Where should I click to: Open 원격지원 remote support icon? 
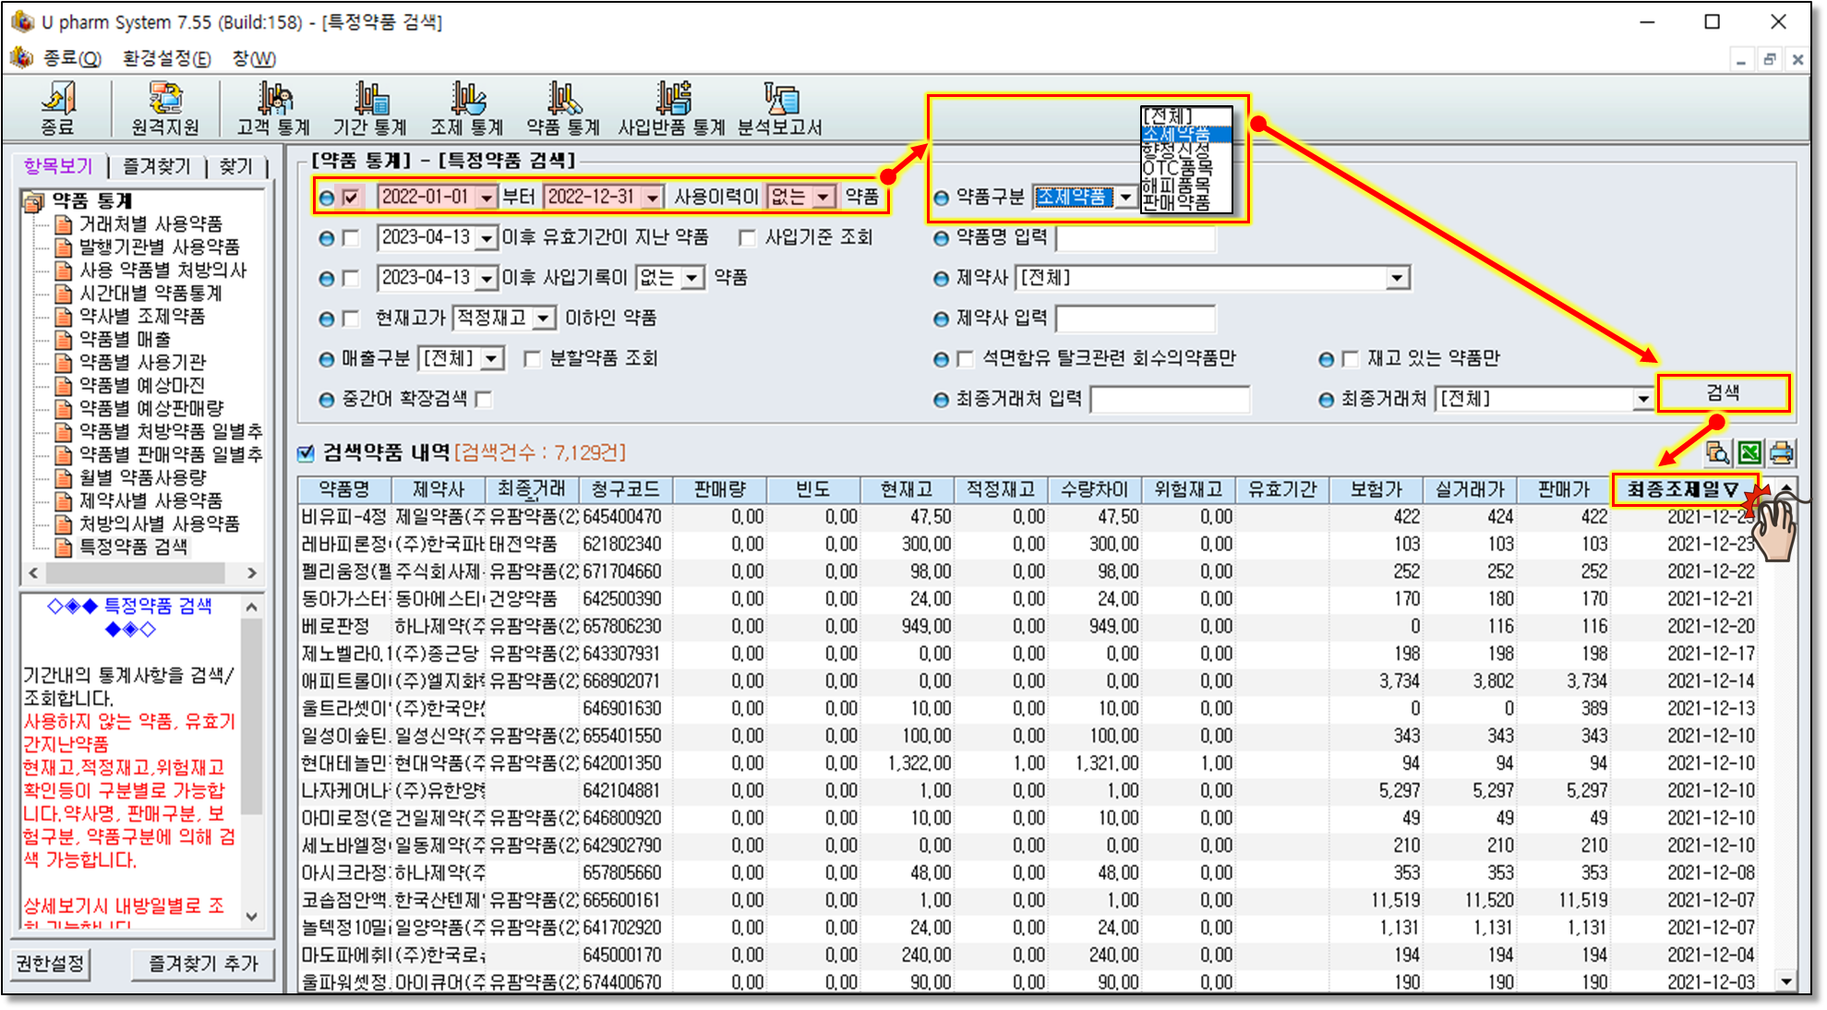tap(165, 107)
